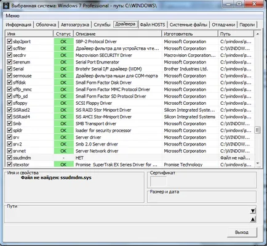Viewport: 267px width, 246px height.
Task: Click 'Smb 2.0 Server driver' description
Action: 97,144
